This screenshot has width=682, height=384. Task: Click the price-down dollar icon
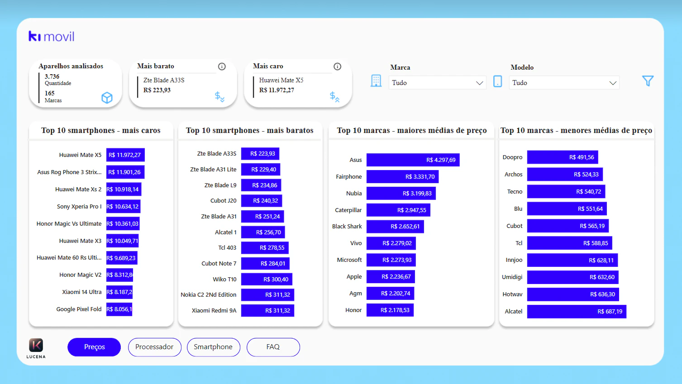(x=219, y=96)
